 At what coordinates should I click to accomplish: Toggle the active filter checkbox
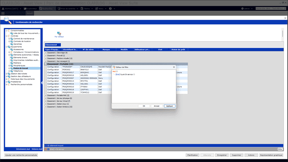(x=48, y=149)
